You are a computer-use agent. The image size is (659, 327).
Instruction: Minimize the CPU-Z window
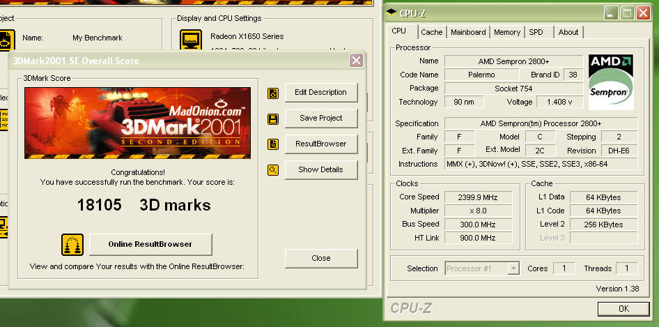(612, 13)
